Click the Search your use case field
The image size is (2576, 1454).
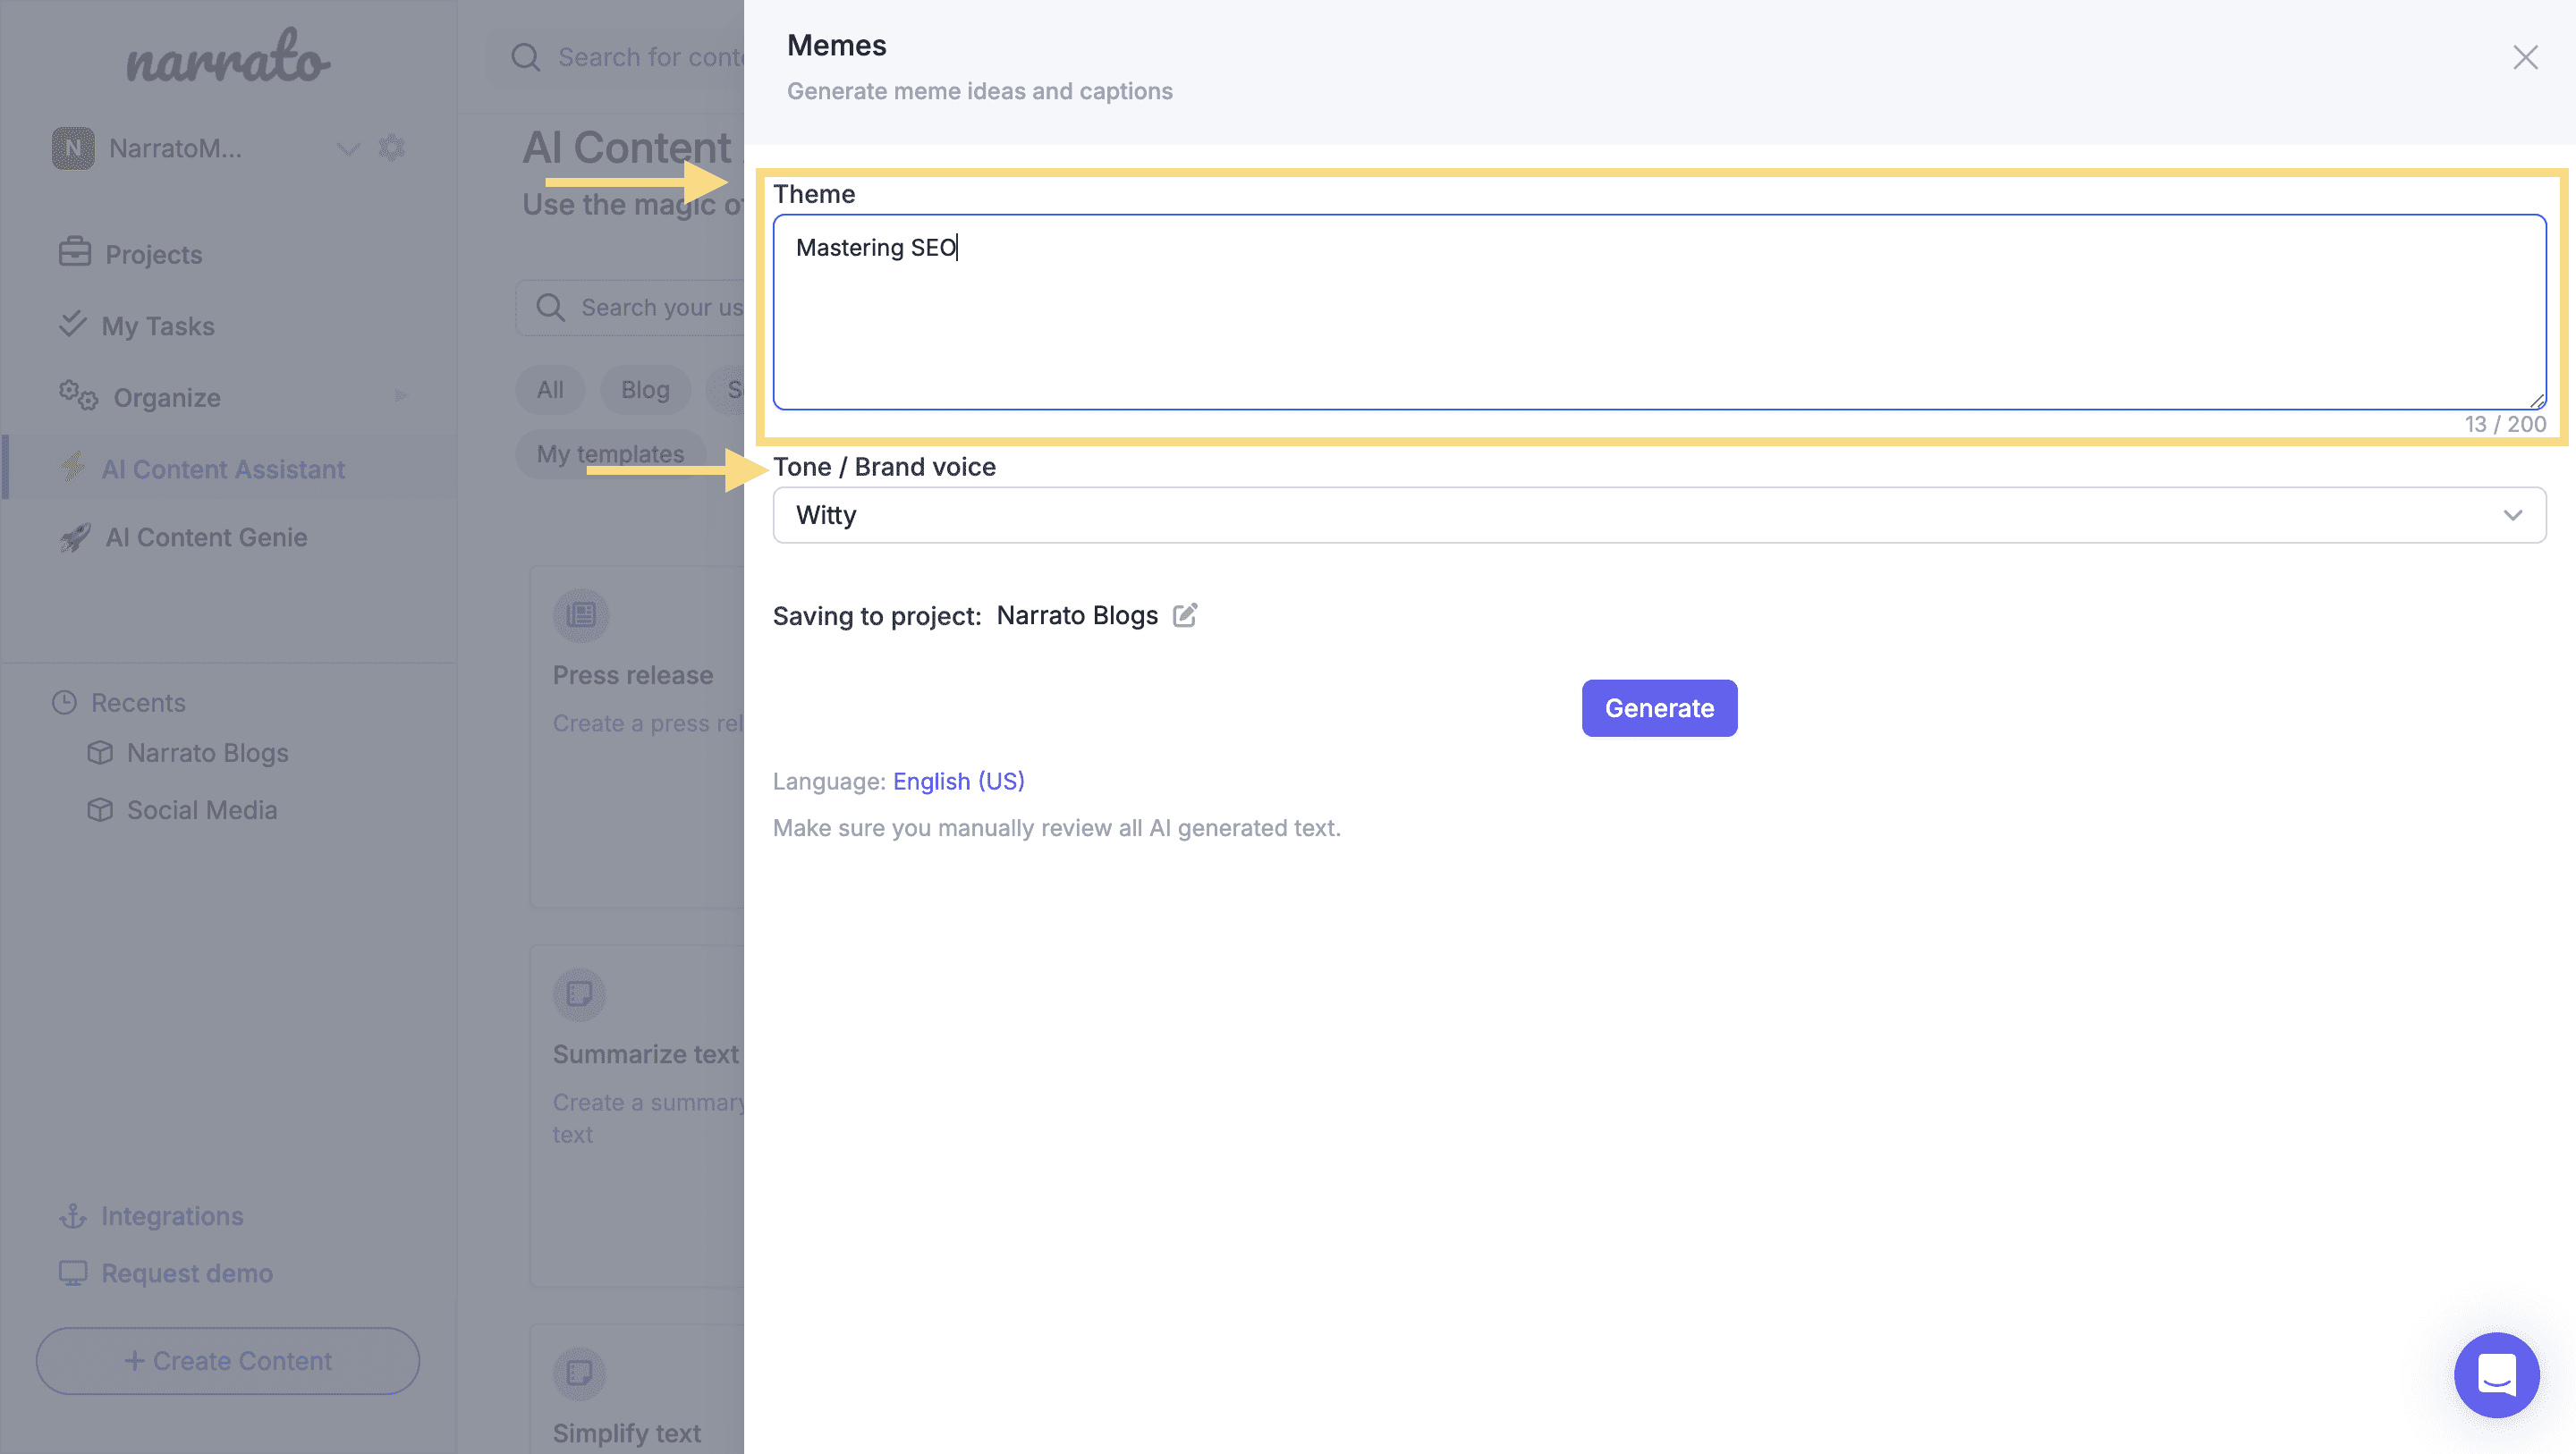tap(630, 308)
